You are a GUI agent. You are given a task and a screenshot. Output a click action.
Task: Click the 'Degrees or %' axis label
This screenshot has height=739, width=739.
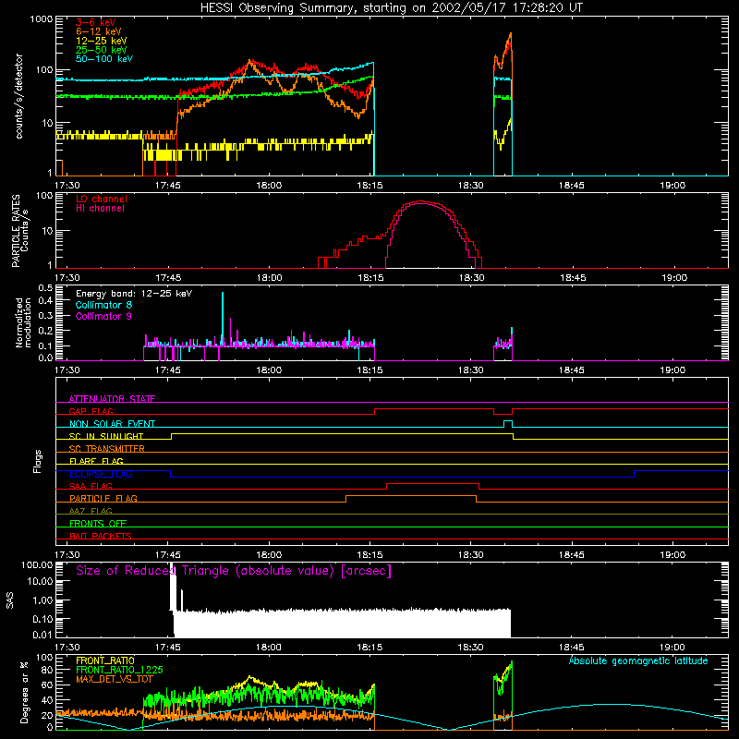coord(24,692)
